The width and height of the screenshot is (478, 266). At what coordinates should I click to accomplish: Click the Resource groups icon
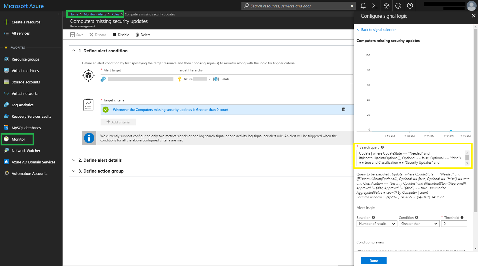pos(6,59)
